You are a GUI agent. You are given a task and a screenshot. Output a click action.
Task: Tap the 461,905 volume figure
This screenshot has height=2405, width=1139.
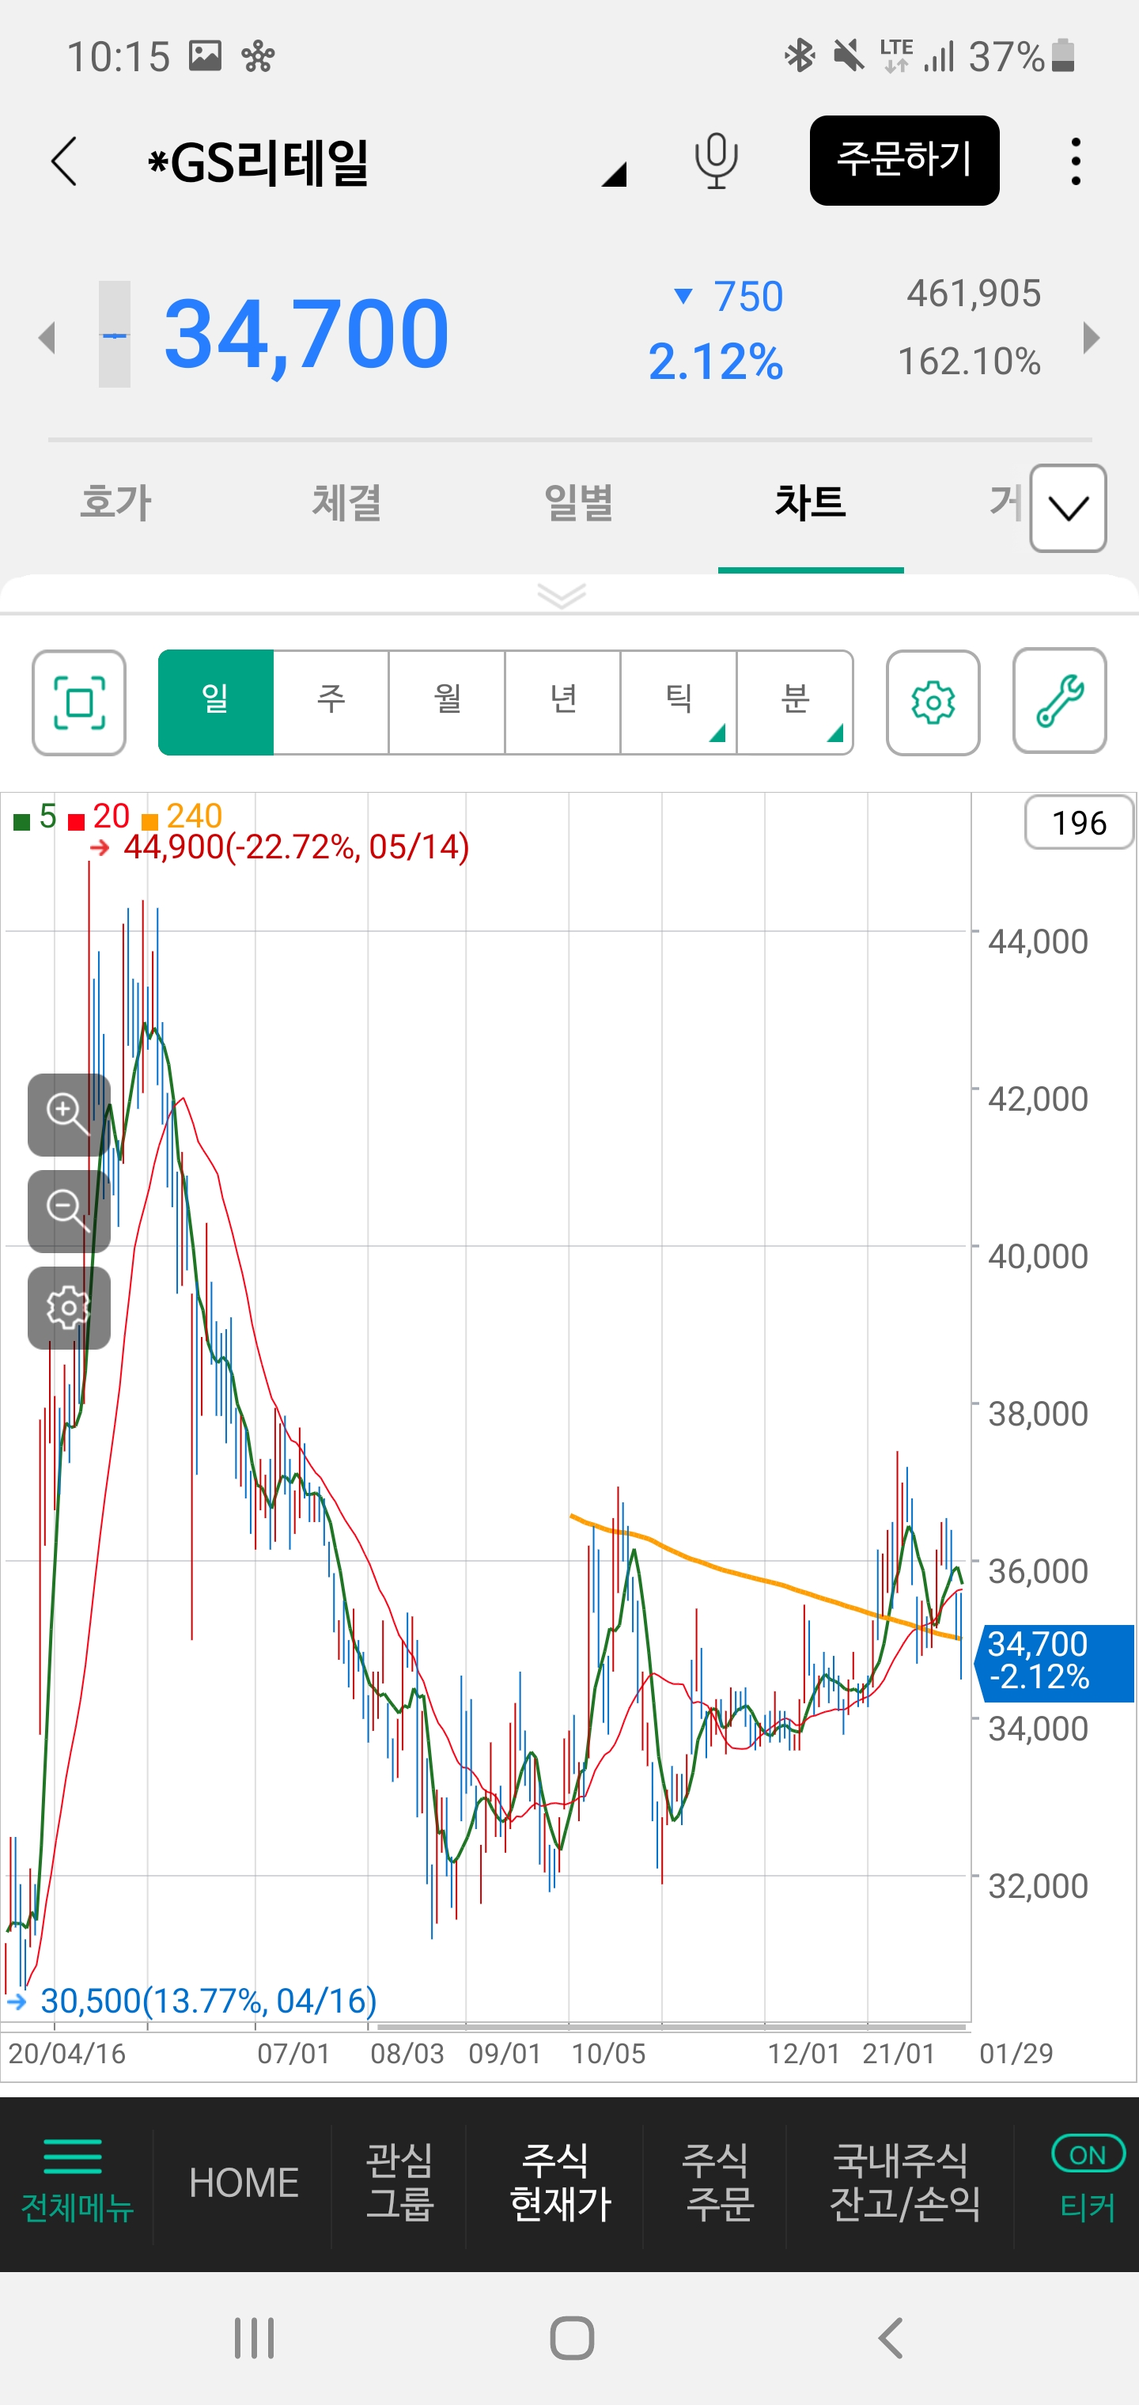pyautogui.click(x=973, y=294)
